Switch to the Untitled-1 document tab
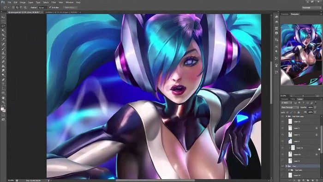The width and height of the screenshot is (323, 182). (62, 12)
